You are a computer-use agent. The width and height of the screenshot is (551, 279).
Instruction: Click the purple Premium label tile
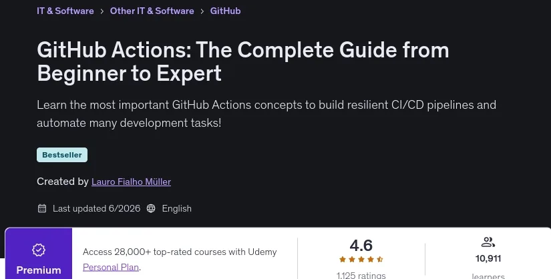[39, 254]
